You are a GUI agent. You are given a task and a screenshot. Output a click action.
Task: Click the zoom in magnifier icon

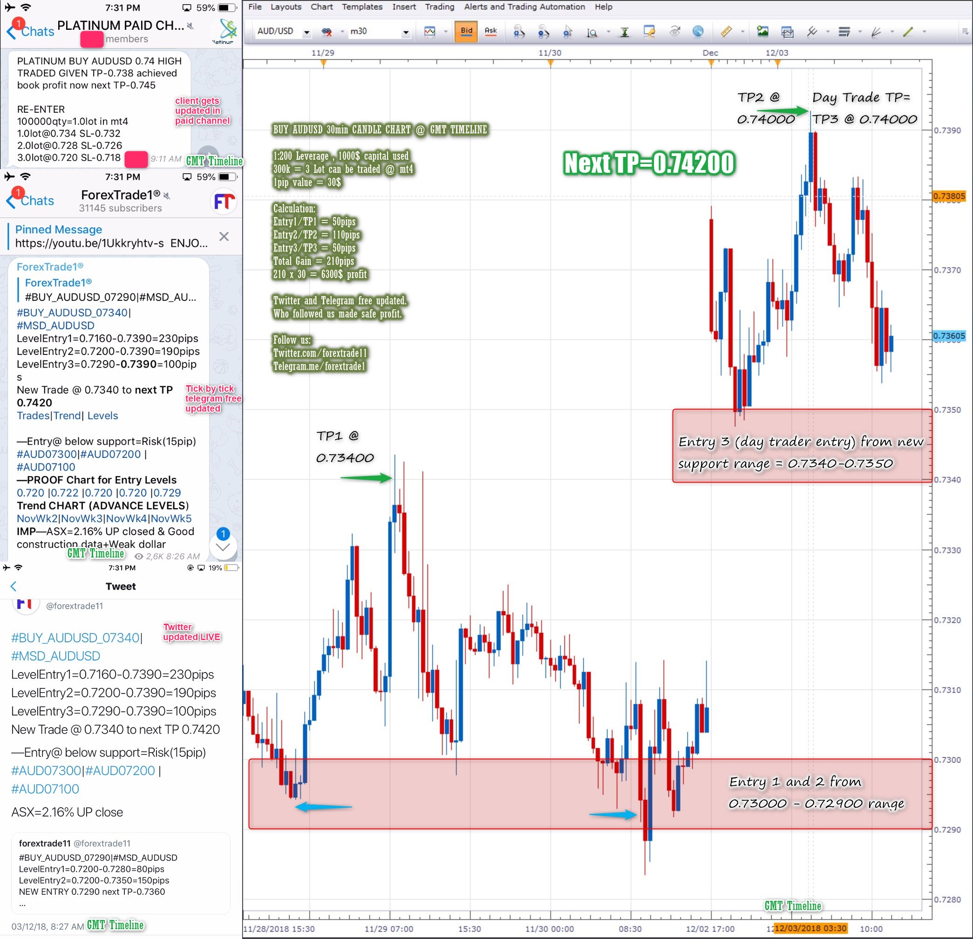point(519,32)
